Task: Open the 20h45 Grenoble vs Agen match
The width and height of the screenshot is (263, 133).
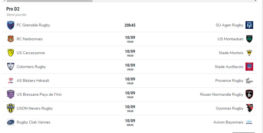Action: 130,25
